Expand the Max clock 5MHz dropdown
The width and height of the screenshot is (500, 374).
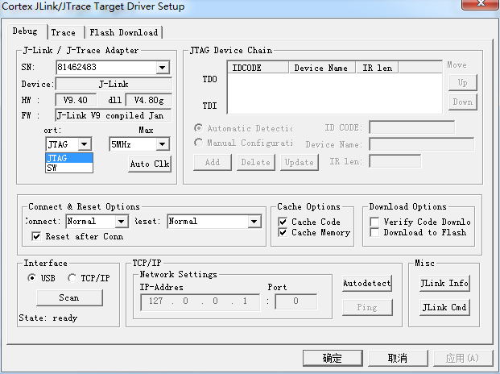point(163,144)
